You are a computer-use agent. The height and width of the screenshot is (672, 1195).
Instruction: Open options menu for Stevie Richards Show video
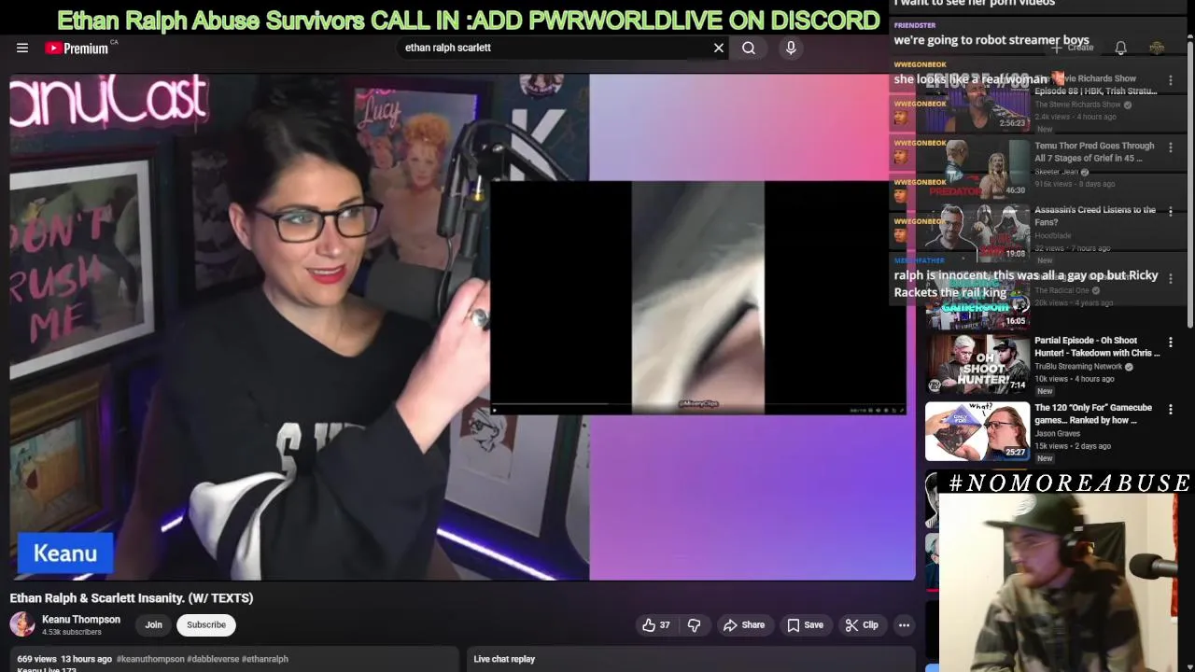click(x=1171, y=80)
